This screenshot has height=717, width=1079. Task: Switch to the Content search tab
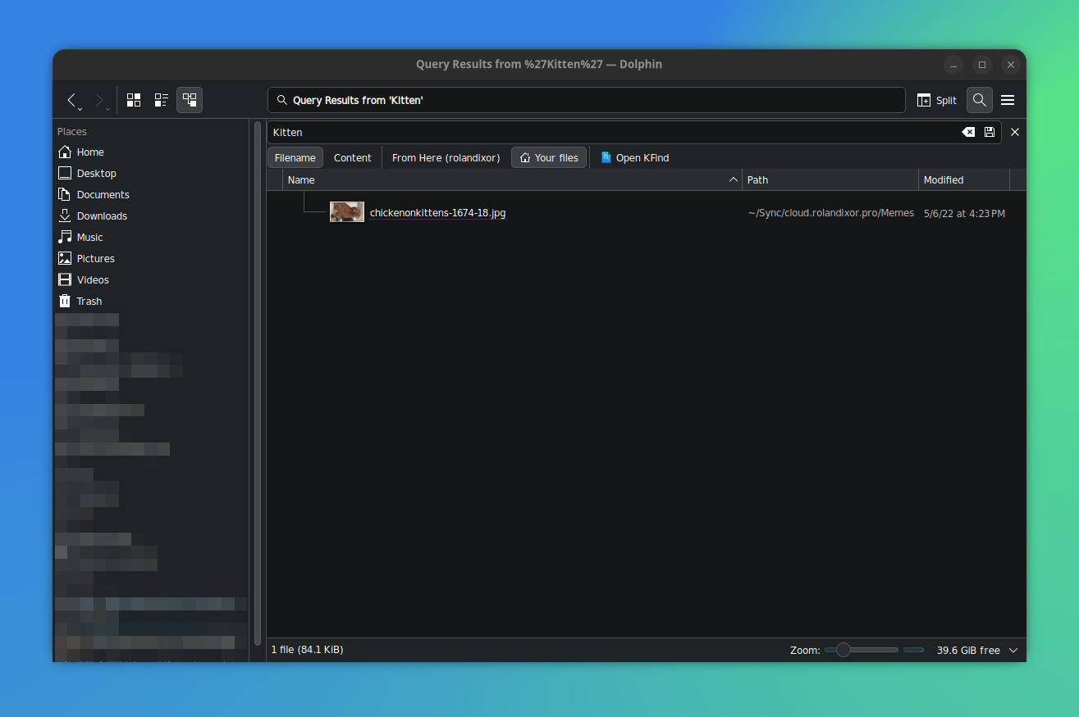[x=352, y=157]
